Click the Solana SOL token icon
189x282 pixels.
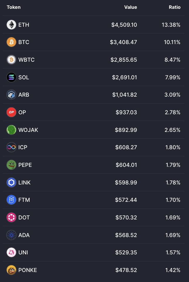(x=11, y=77)
